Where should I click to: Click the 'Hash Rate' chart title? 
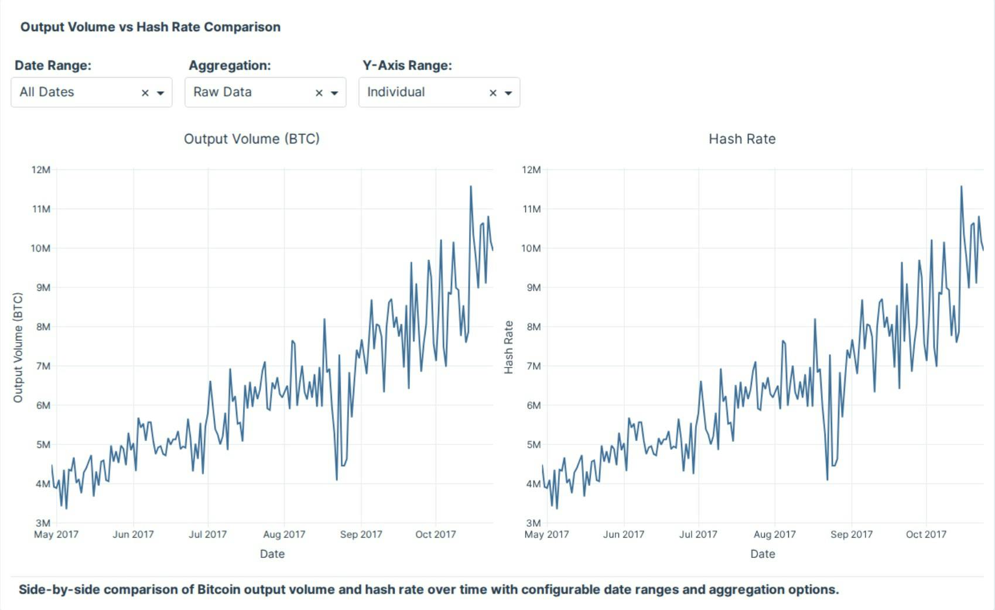pyautogui.click(x=742, y=139)
